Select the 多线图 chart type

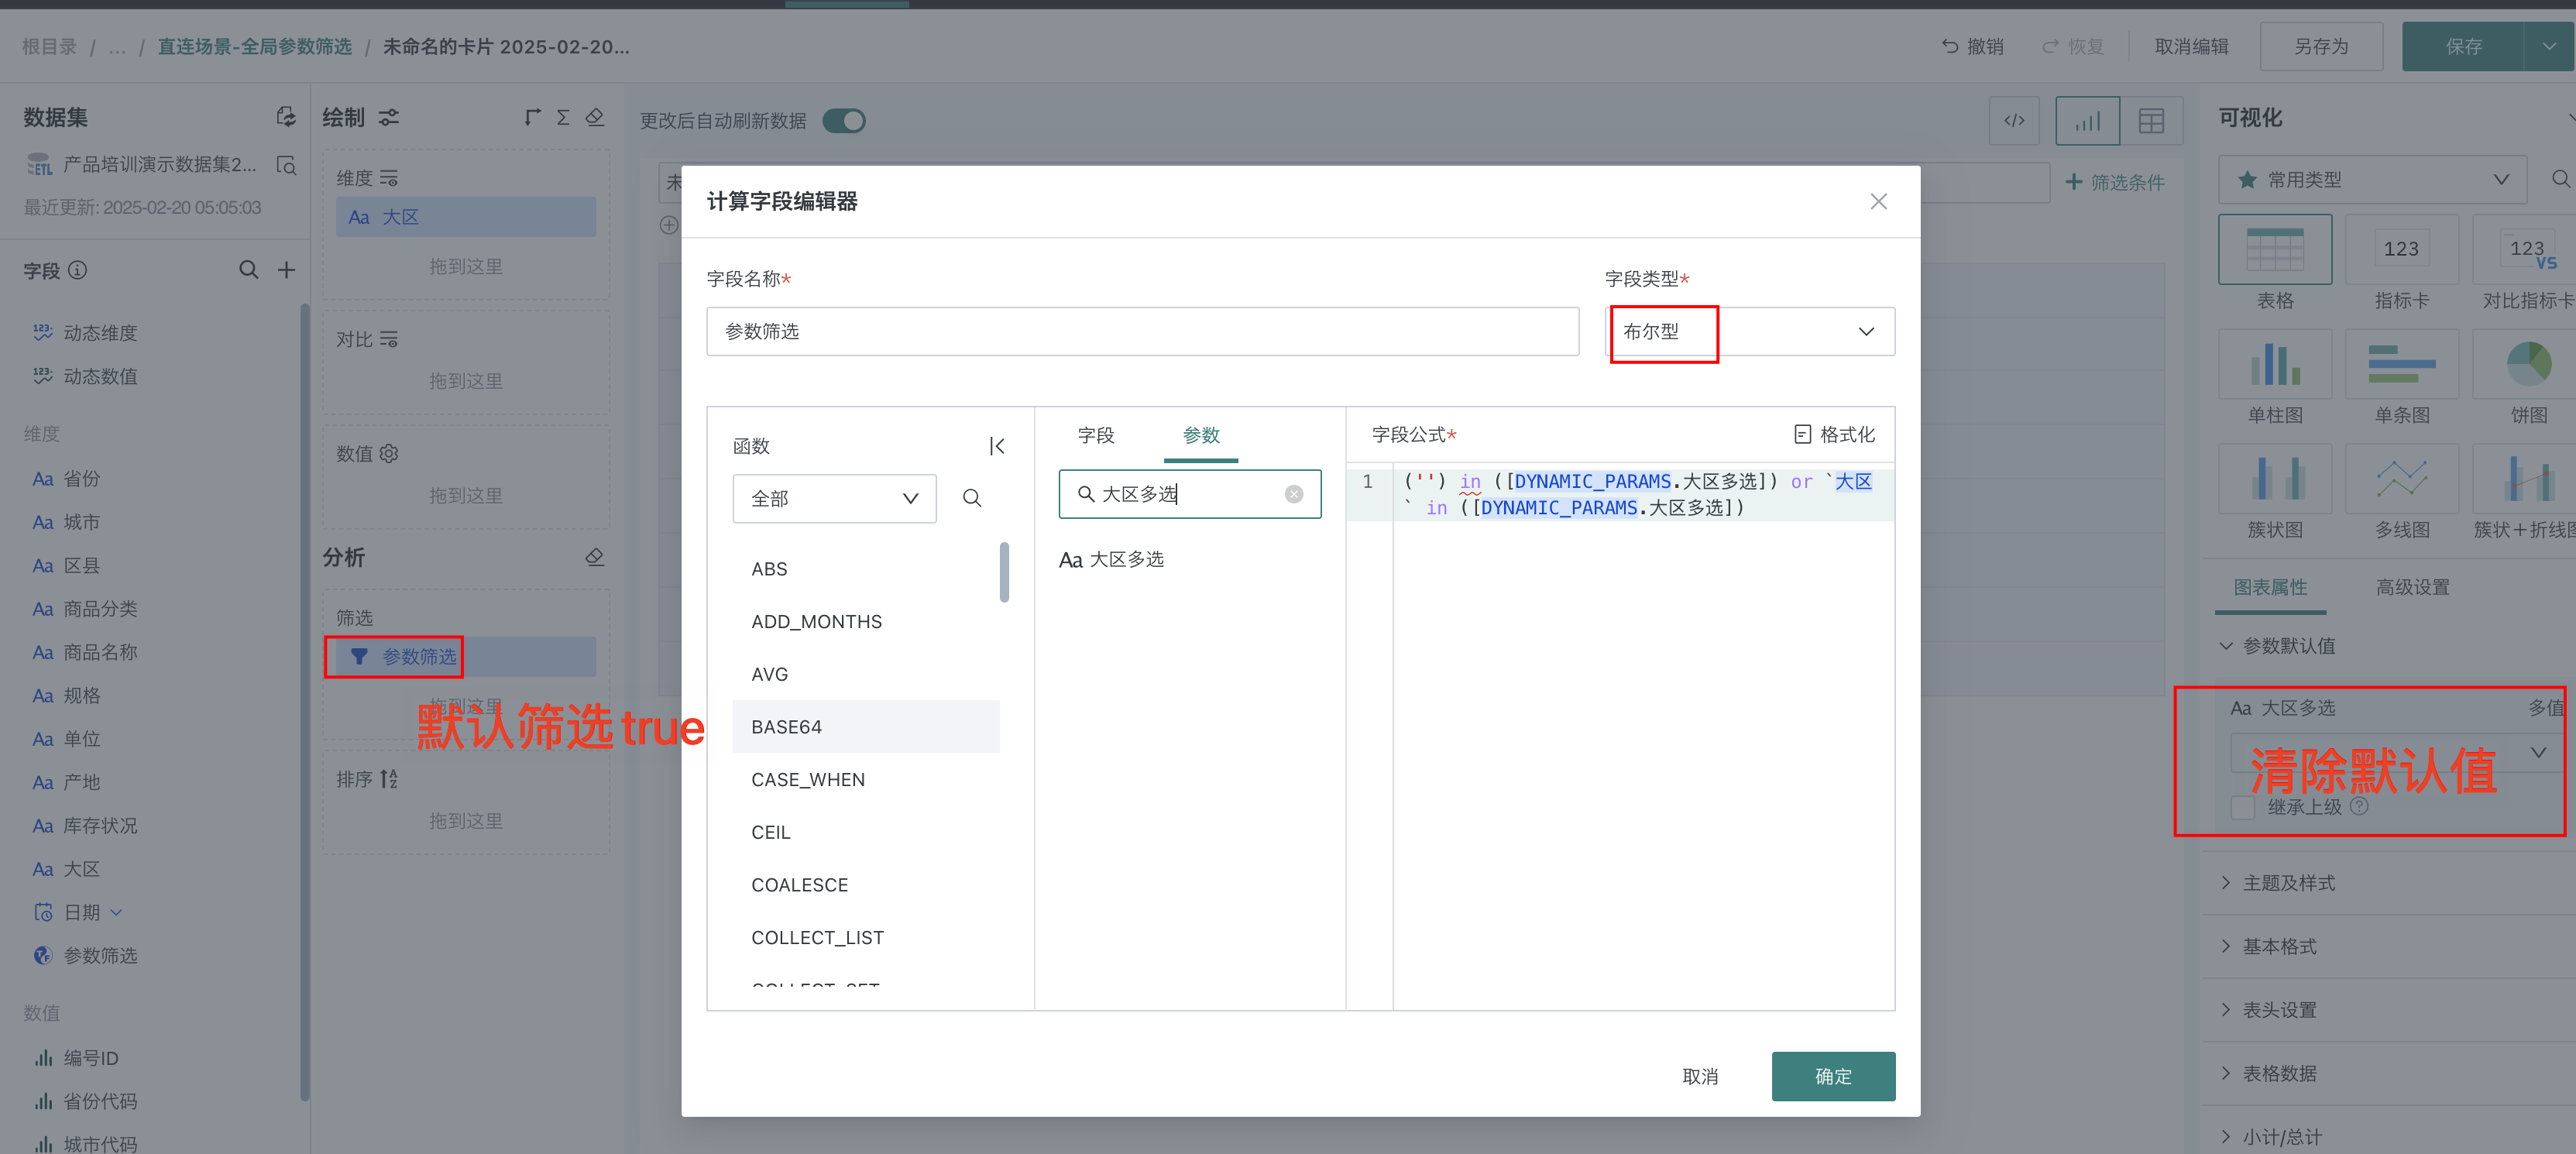point(2401,478)
